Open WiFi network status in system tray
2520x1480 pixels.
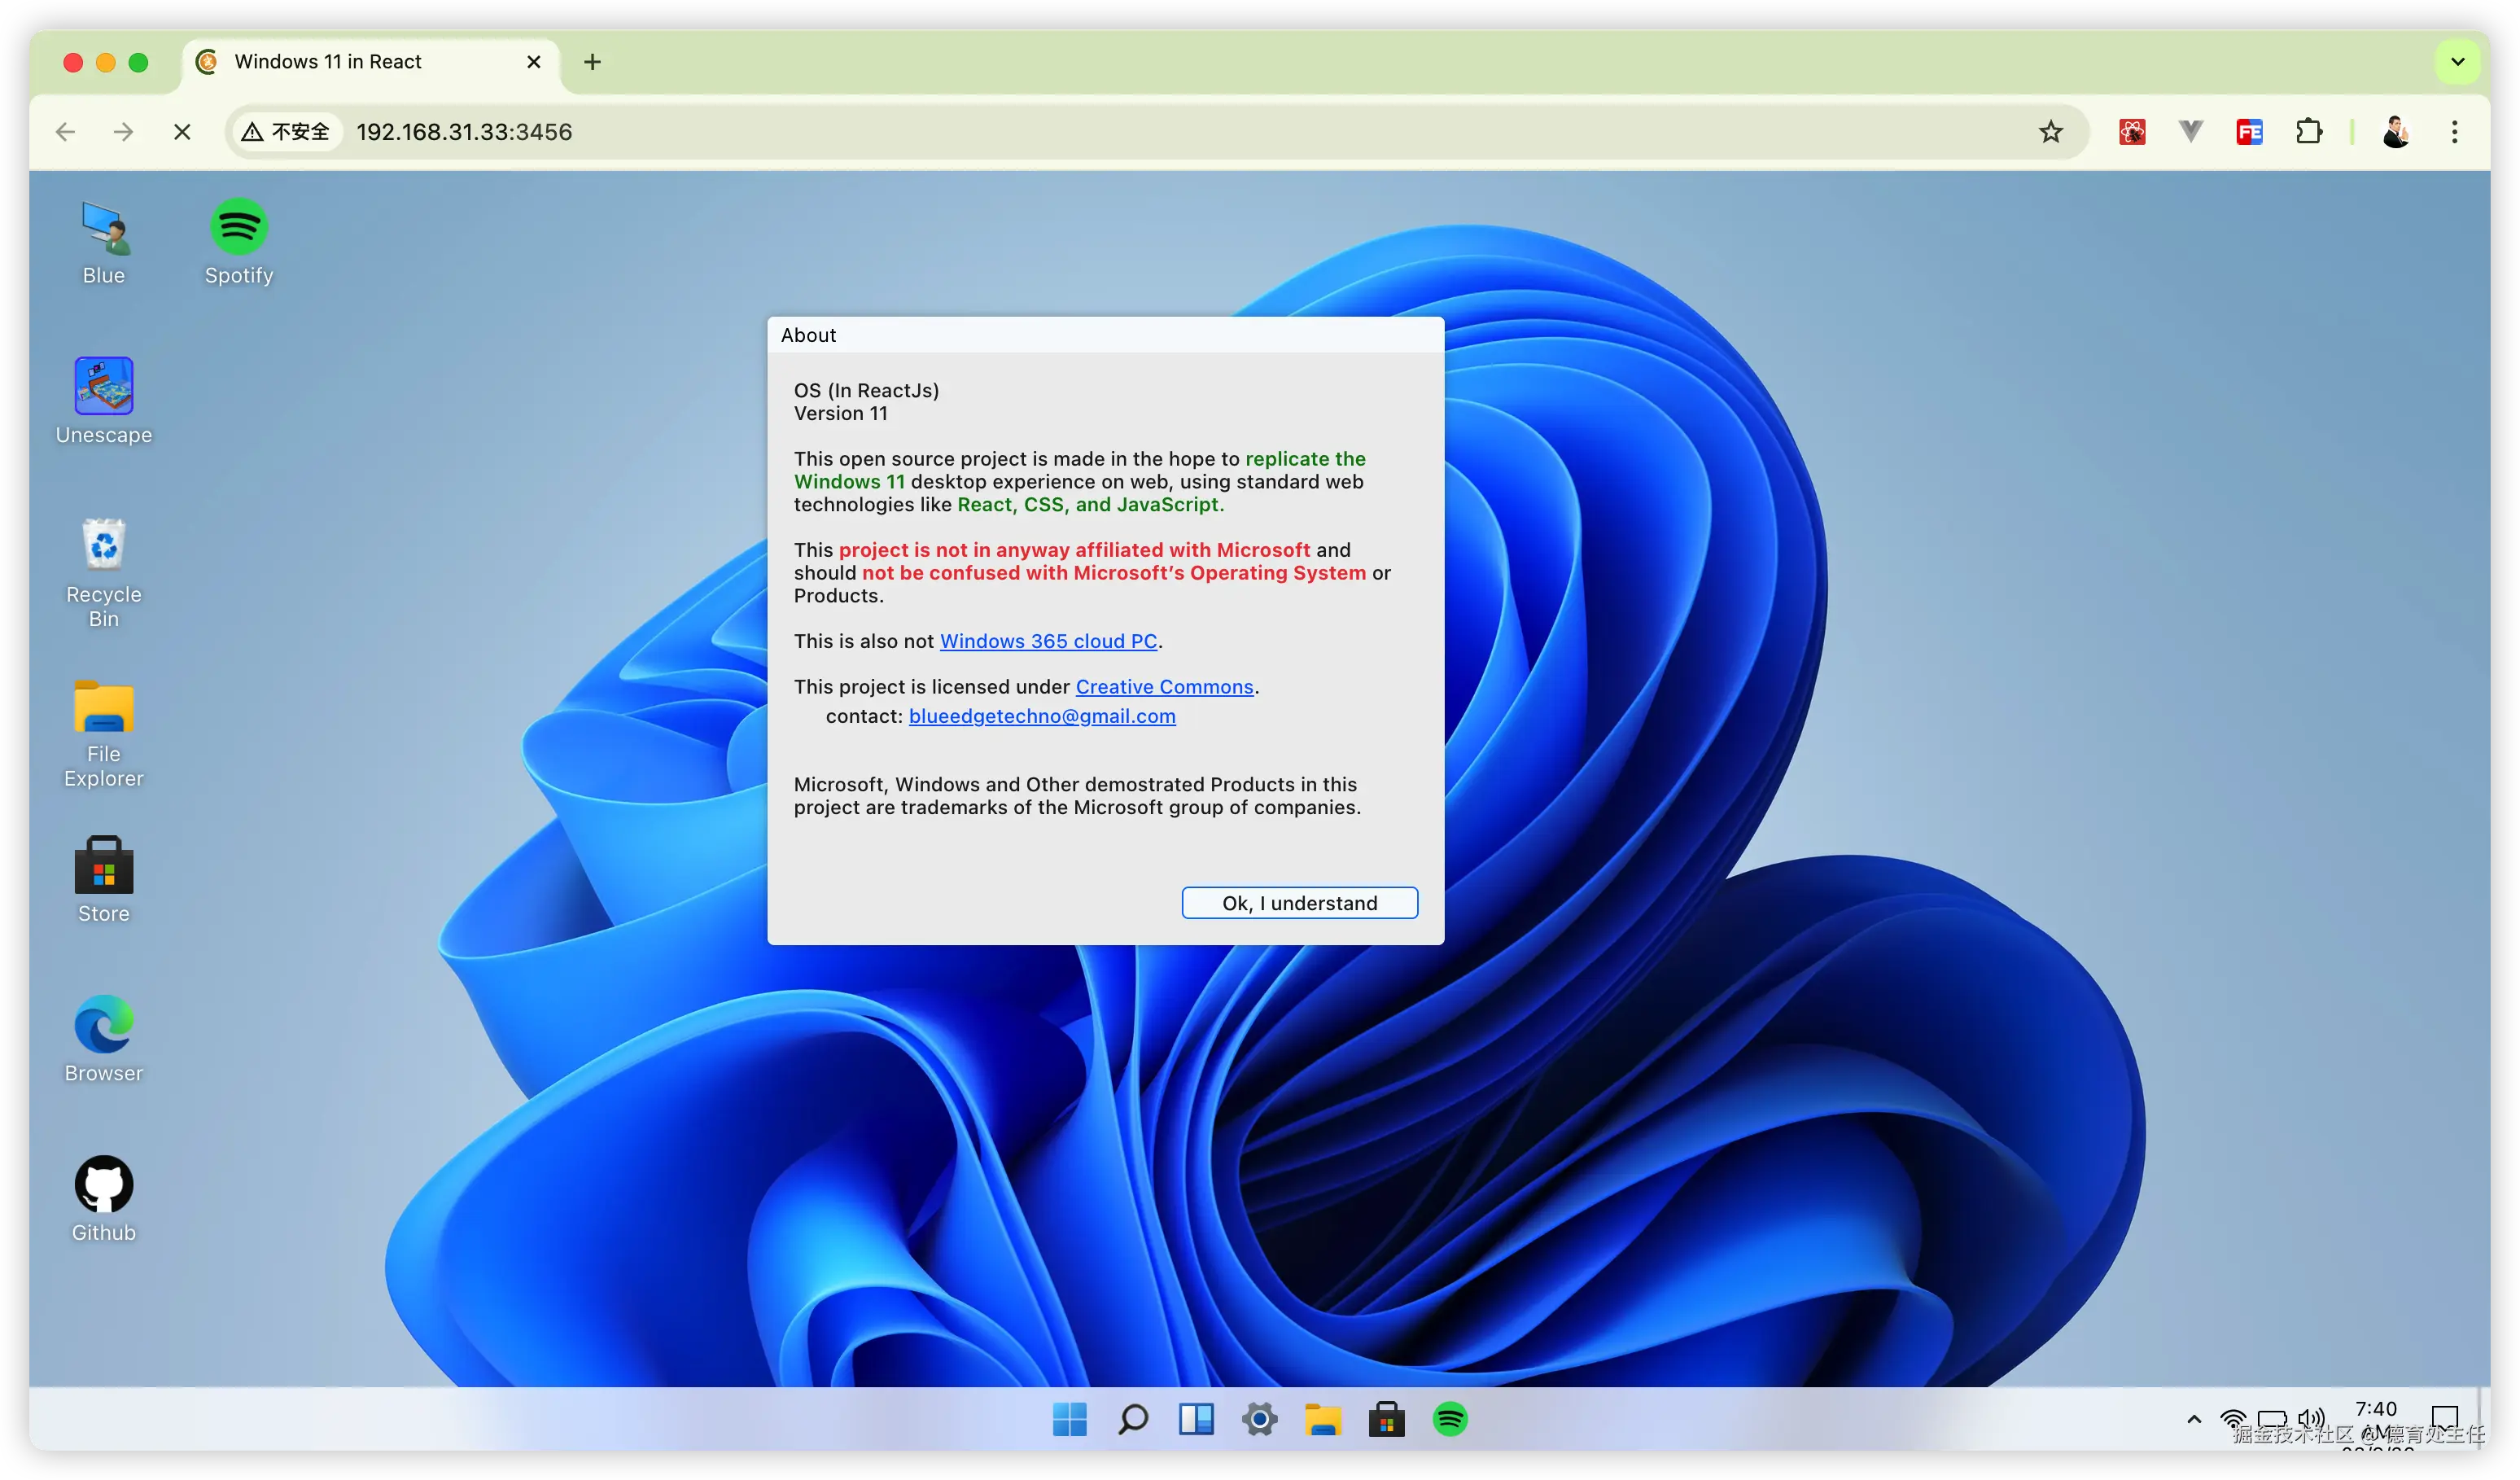pyautogui.click(x=2232, y=1419)
